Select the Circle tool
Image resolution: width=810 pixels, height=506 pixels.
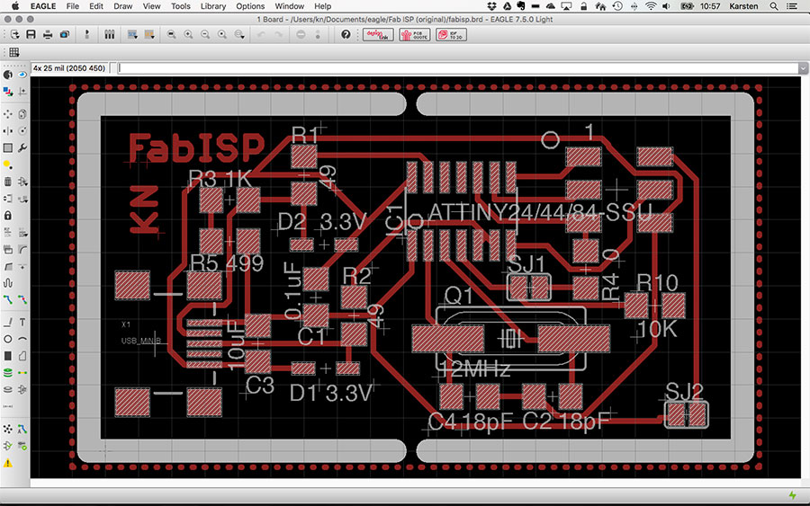pyautogui.click(x=8, y=340)
